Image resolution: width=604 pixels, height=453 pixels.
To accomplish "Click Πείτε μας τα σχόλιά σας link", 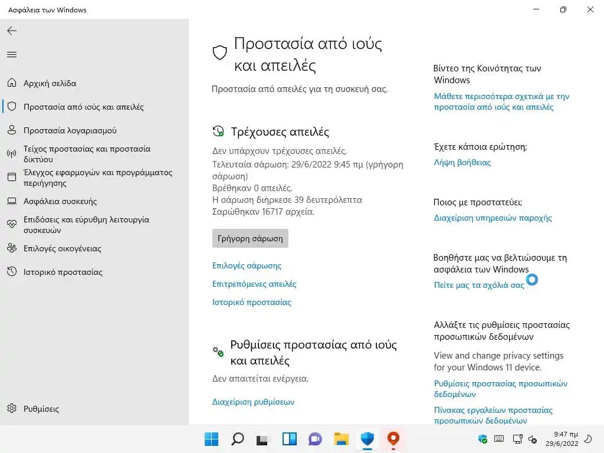I will (x=479, y=285).
